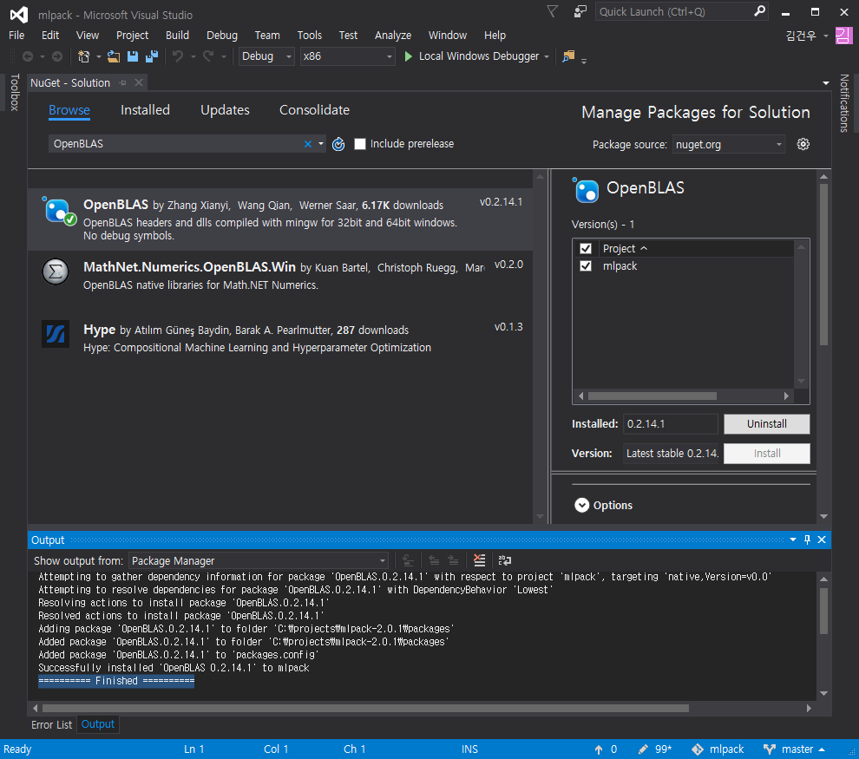Start Local Windows Debugger green arrow
This screenshot has height=759, width=859.
[409, 56]
